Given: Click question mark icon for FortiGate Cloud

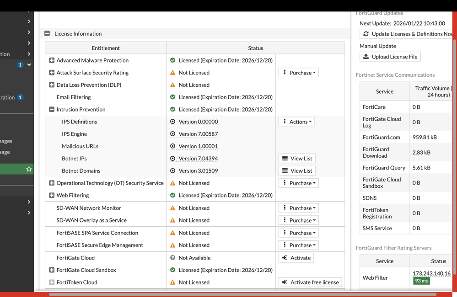Looking at the screenshot, I should click(172, 258).
